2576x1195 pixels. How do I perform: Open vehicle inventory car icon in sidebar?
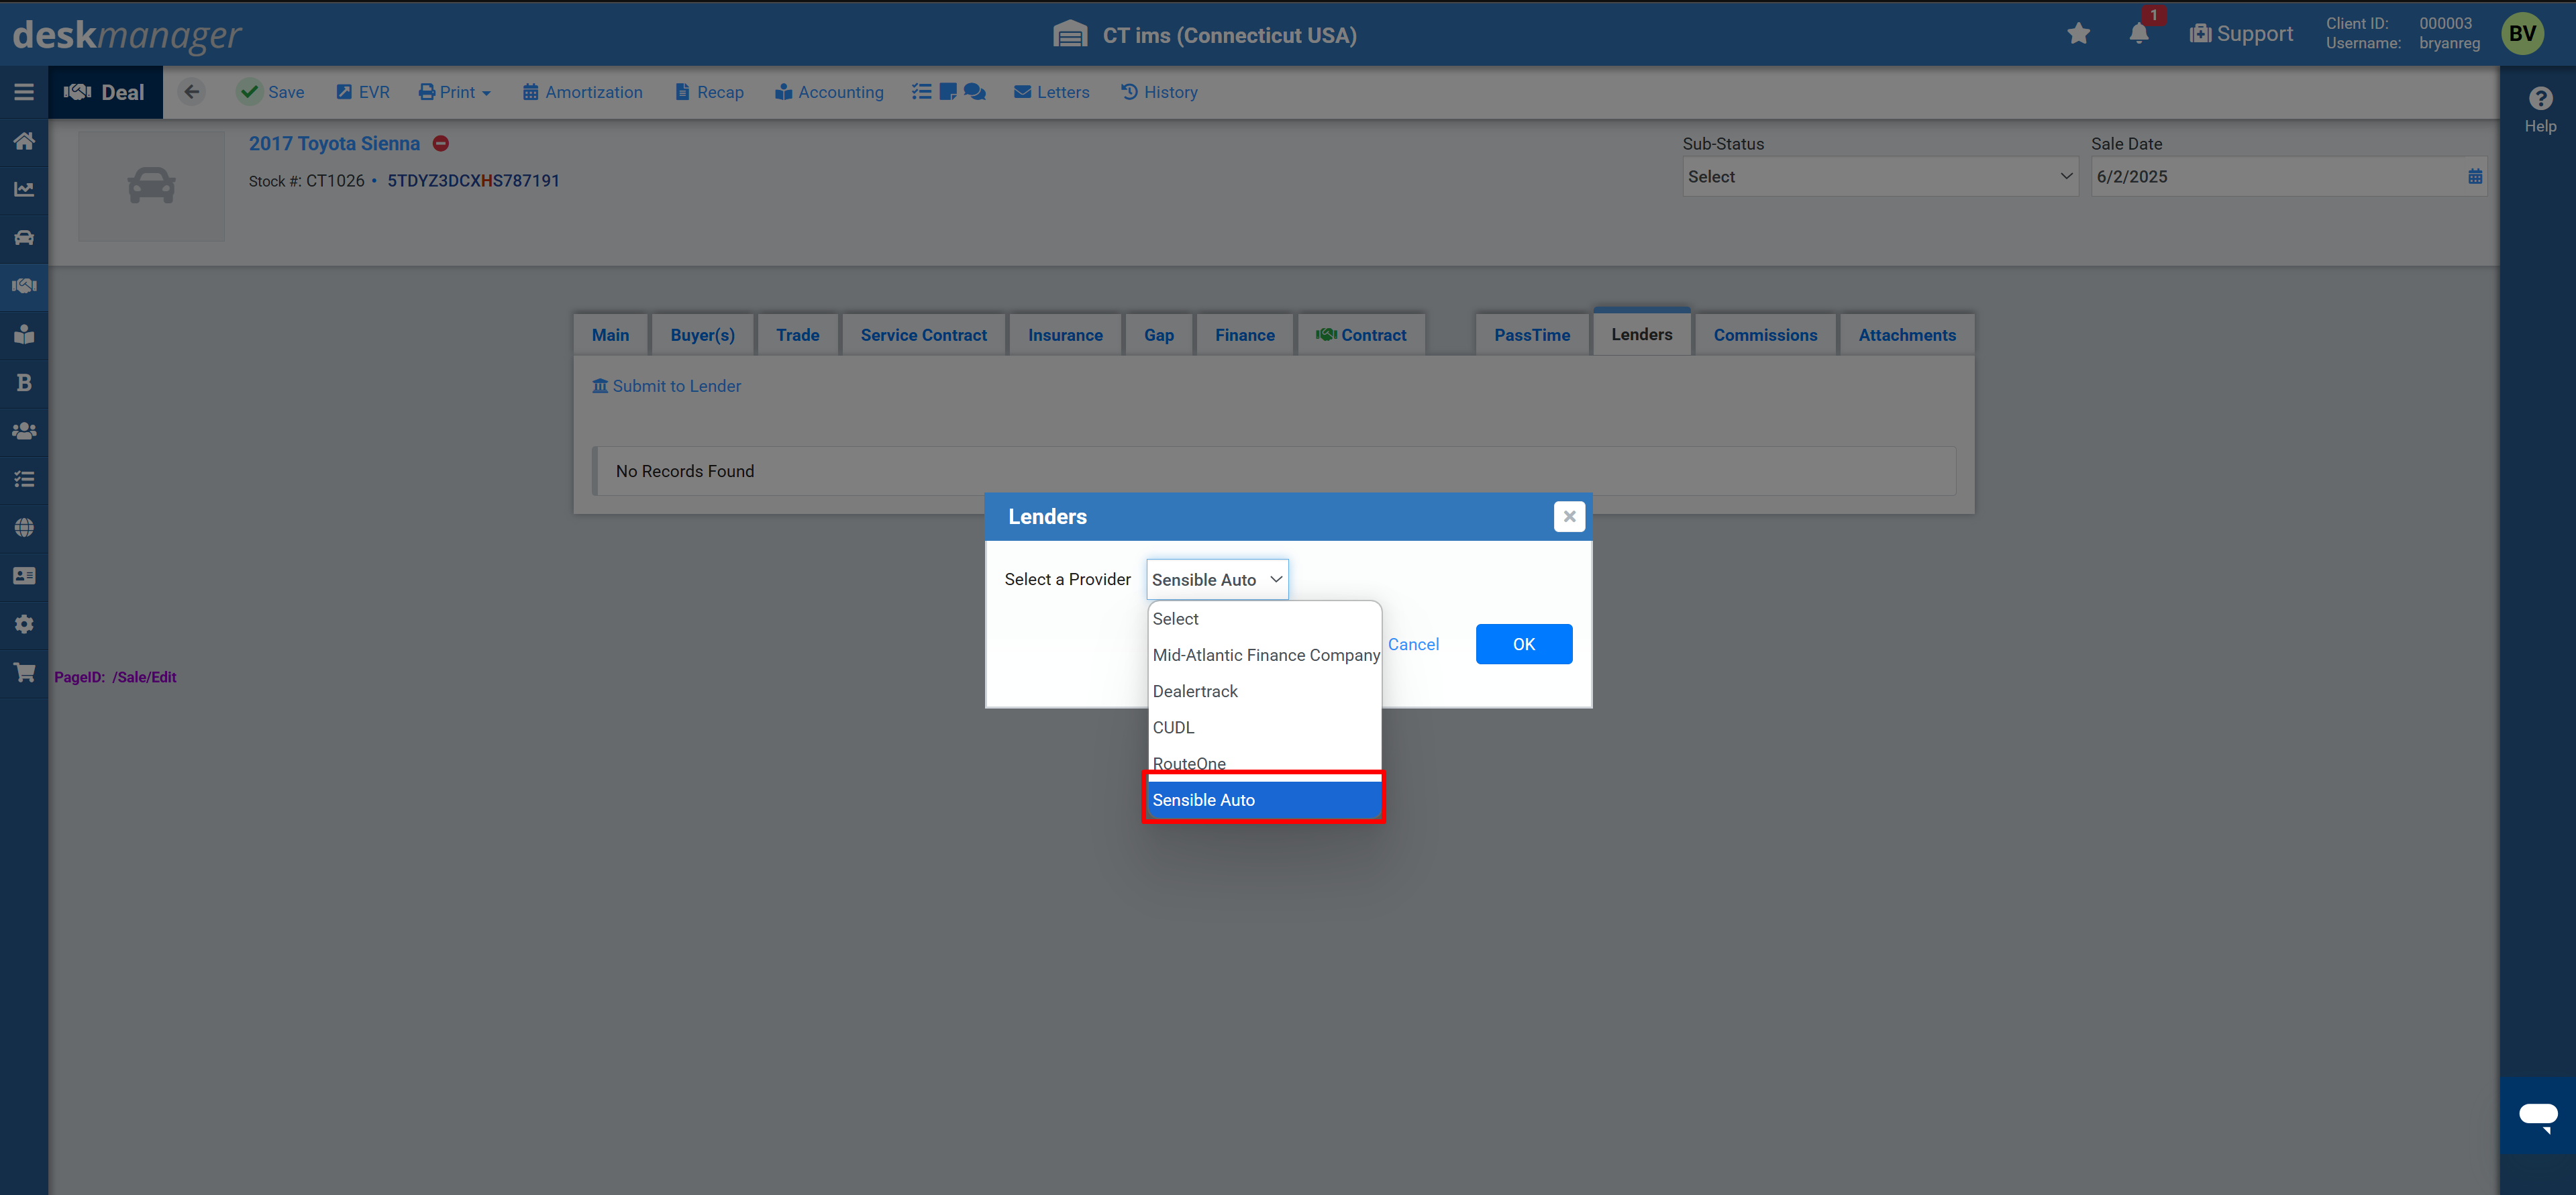tap(24, 238)
